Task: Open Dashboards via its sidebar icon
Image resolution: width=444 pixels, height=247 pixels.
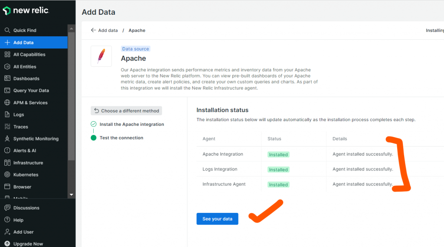Action: (7, 79)
